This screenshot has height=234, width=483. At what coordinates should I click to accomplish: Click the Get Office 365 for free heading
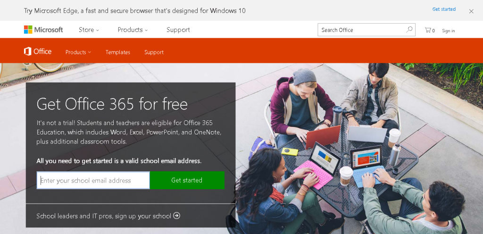pyautogui.click(x=112, y=104)
